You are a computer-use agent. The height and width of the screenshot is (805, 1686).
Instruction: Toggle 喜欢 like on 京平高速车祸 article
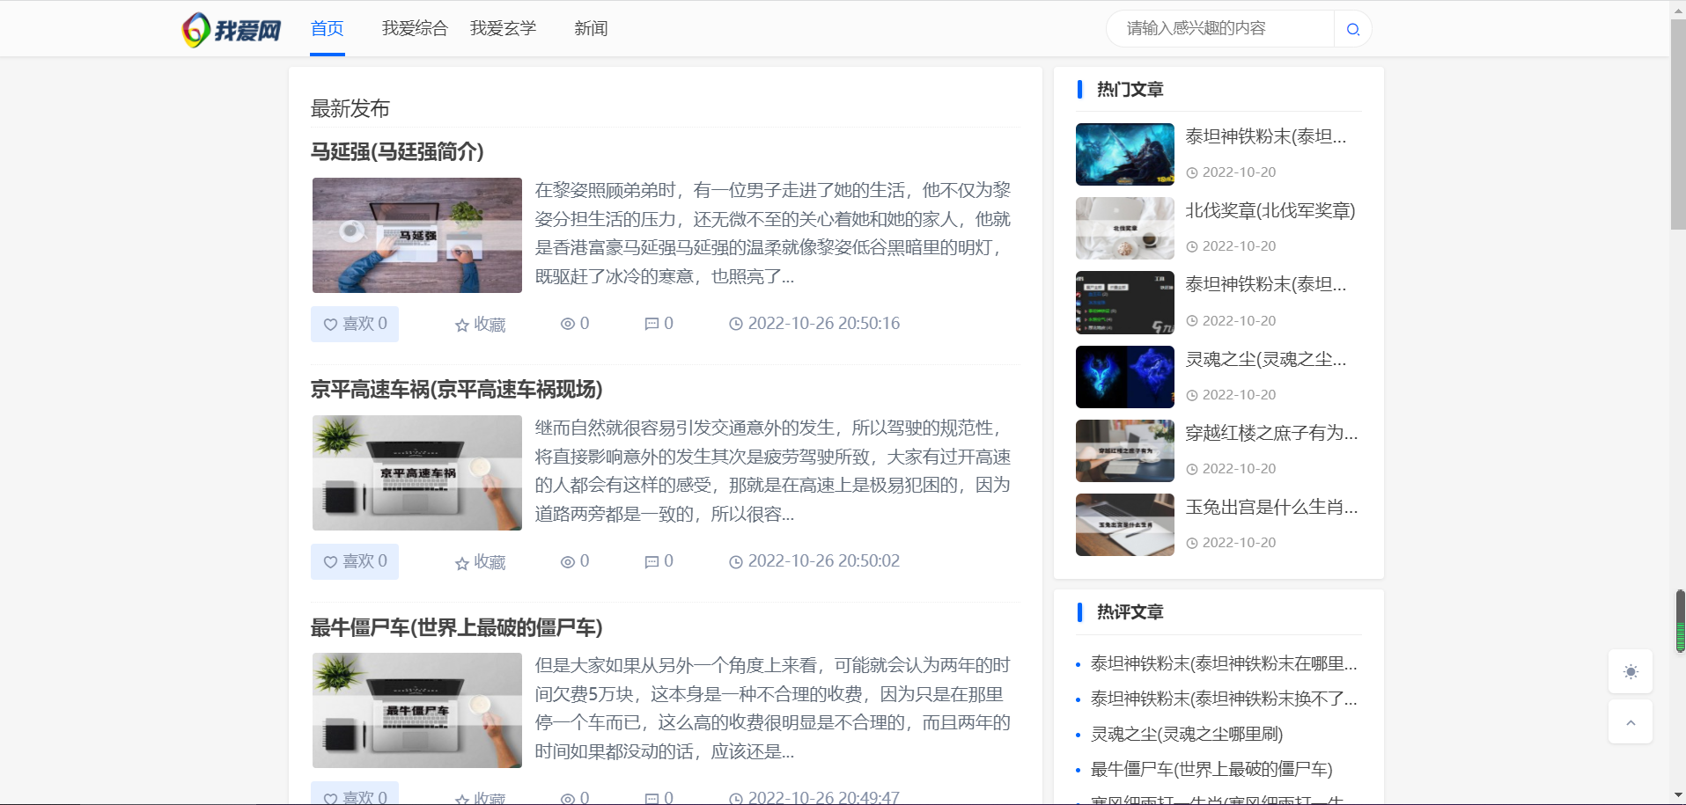pos(355,560)
